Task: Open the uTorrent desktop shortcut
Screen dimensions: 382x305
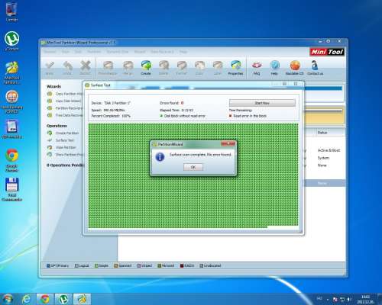Action: pyautogui.click(x=11, y=41)
